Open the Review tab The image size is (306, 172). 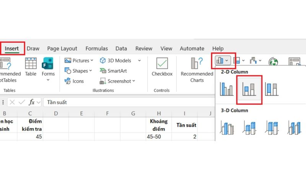click(144, 49)
